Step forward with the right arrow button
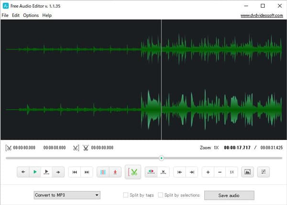The image size is (287, 205). 58,172
